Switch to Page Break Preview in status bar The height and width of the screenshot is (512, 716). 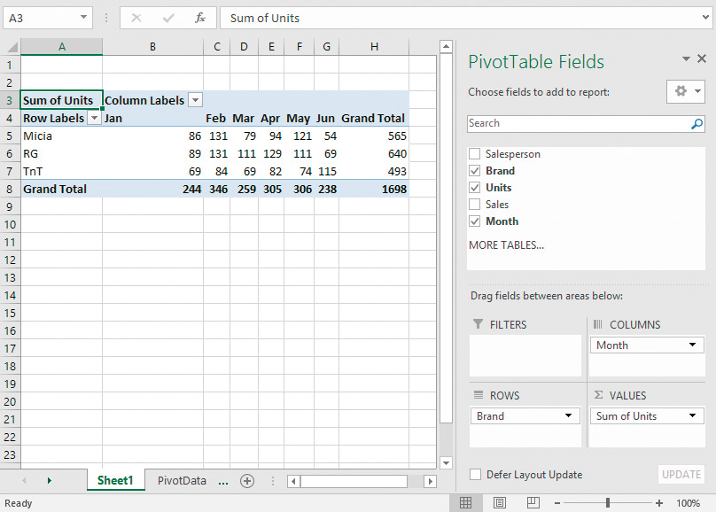tap(533, 503)
